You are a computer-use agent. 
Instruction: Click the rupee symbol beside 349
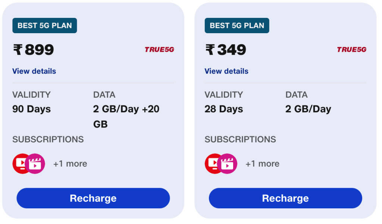click(x=210, y=50)
